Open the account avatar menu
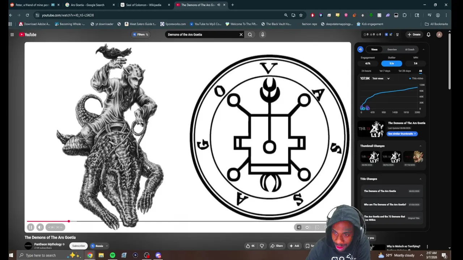Viewport: 463px width, 260px height. pos(439,35)
